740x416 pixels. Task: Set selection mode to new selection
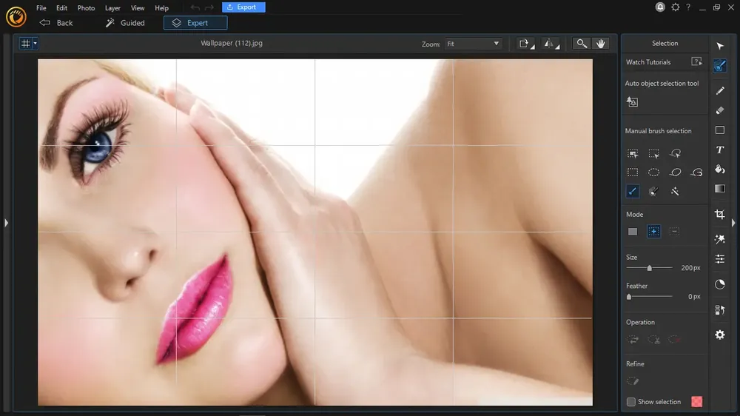tap(633, 232)
